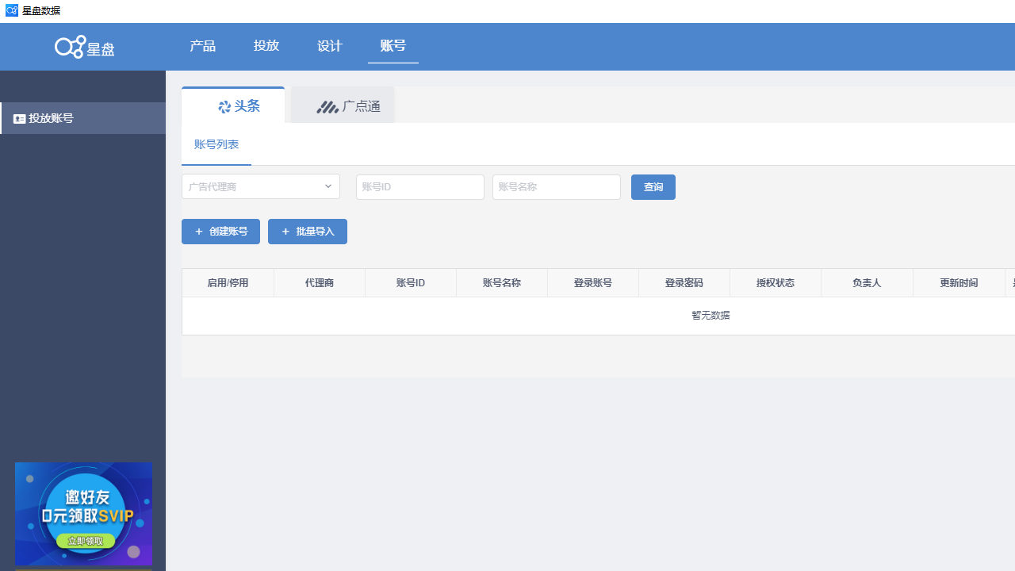Click inside the 账号名称 input field
Screen dimensions: 1015x571
(556, 186)
